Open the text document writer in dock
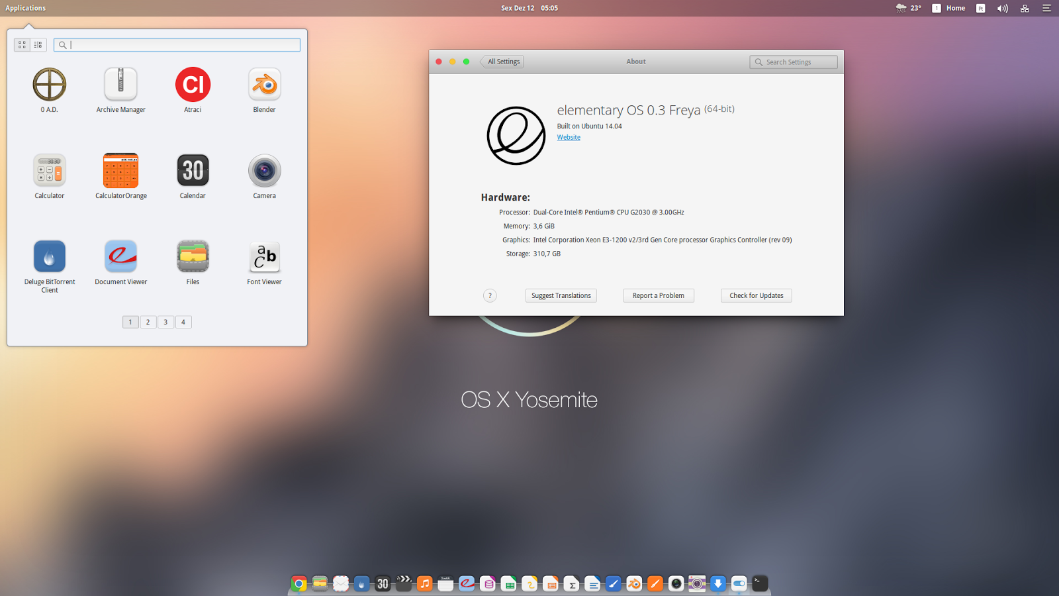This screenshot has width=1059, height=596. click(x=592, y=583)
